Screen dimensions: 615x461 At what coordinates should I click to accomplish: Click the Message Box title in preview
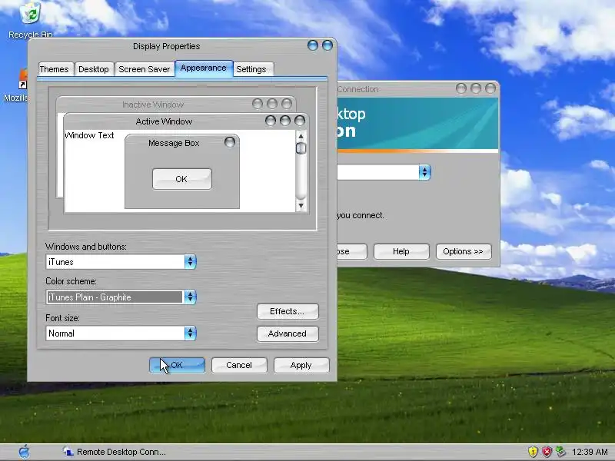(x=174, y=143)
